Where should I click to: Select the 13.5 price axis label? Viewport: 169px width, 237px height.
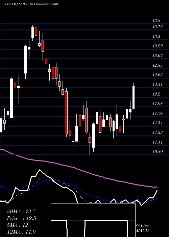pos(156,37)
